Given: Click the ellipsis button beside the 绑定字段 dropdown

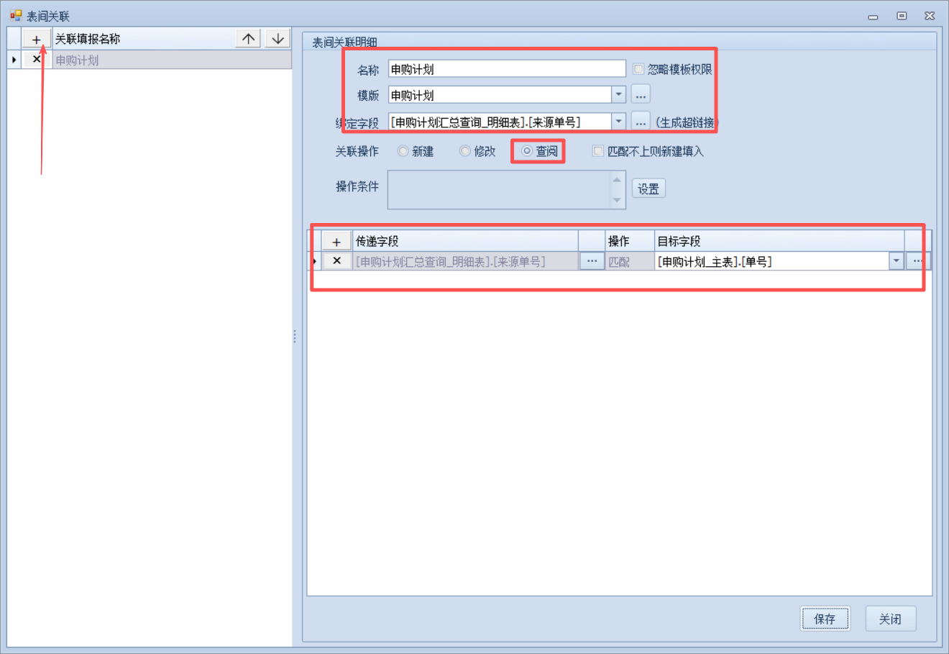Looking at the screenshot, I should click(x=641, y=122).
